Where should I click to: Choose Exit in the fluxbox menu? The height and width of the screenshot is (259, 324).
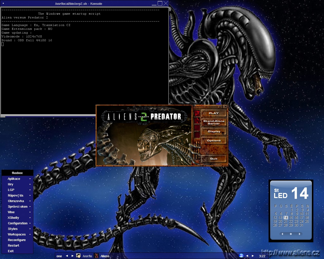(17, 251)
